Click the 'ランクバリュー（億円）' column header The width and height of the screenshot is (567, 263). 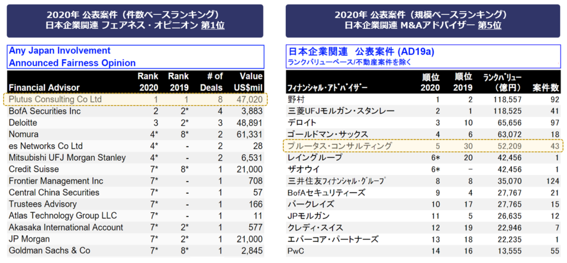click(x=502, y=82)
